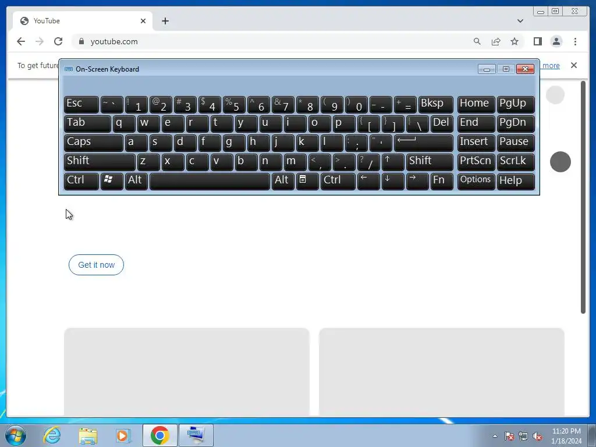Open the taskbar clock 11:20 PM
The image size is (596, 447).
(x=566, y=436)
